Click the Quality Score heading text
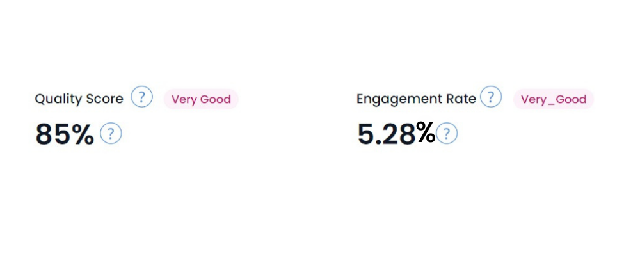This screenshot has width=640, height=256. 79,99
